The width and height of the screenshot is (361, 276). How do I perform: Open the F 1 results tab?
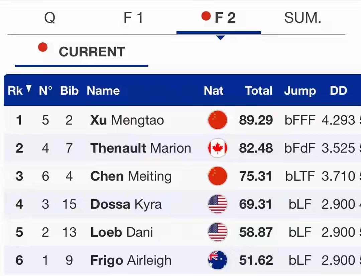click(x=133, y=18)
